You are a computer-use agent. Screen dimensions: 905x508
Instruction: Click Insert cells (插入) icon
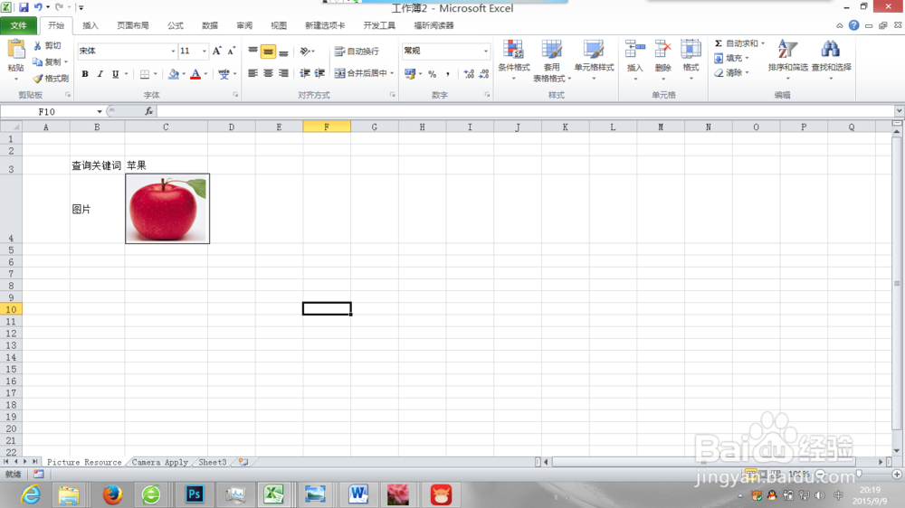(635, 50)
